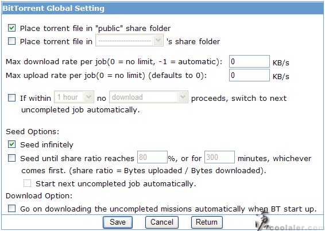The image size is (325, 231).
Task: Enable Go on downloading uncompleted missions checkbox
Action: click(x=11, y=208)
